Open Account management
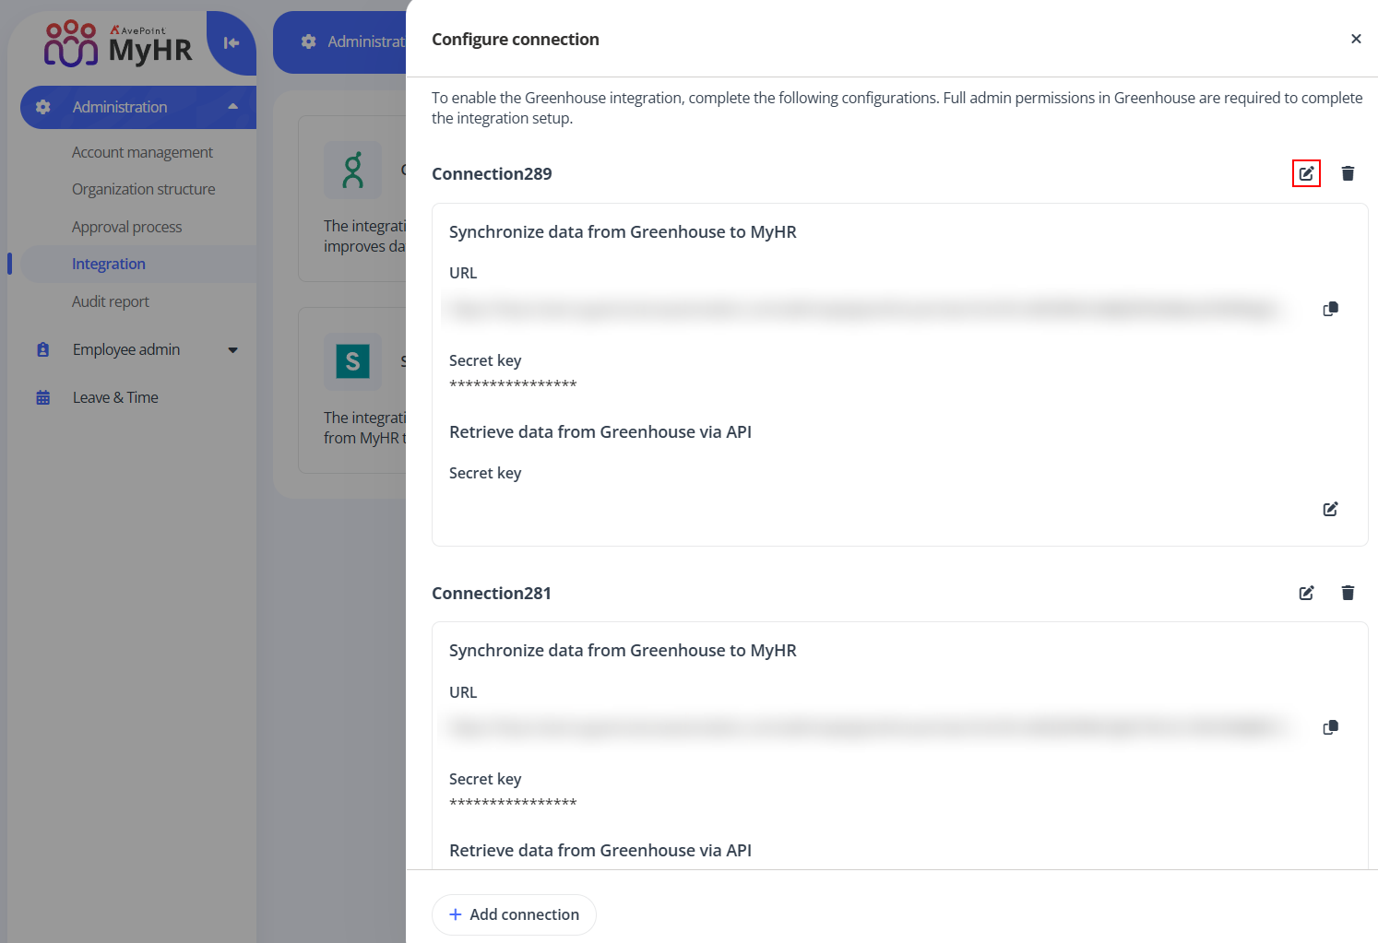This screenshot has width=1378, height=943. tap(142, 152)
